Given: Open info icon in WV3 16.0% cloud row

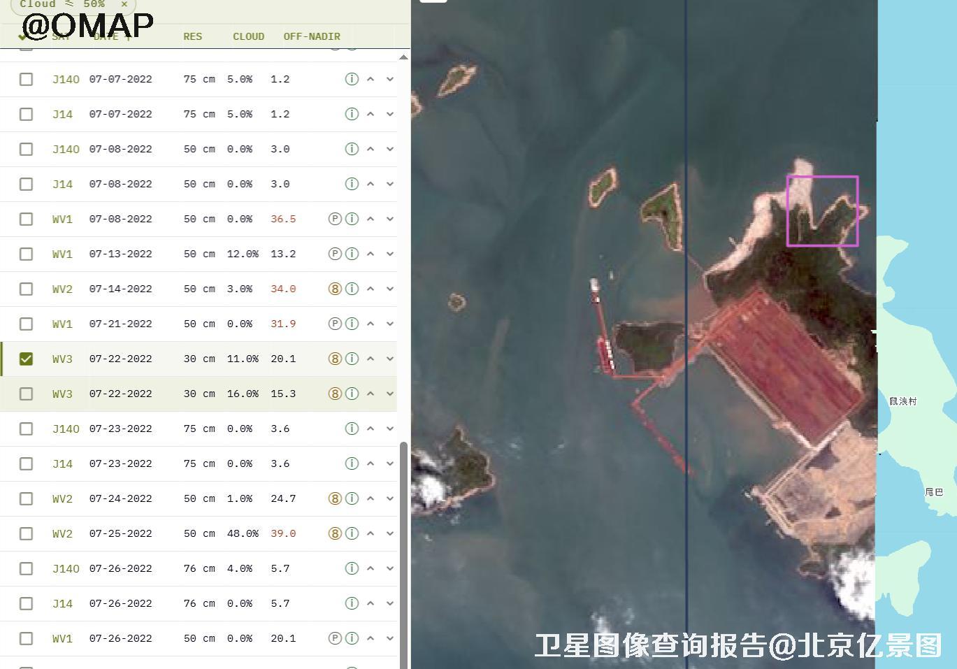Looking at the screenshot, I should click(352, 394).
